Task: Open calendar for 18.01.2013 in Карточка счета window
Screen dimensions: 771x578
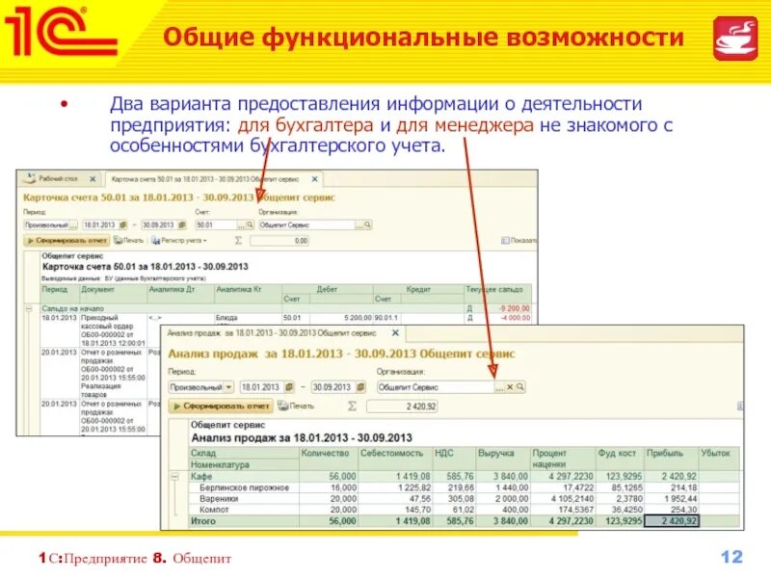Action: 123,224
